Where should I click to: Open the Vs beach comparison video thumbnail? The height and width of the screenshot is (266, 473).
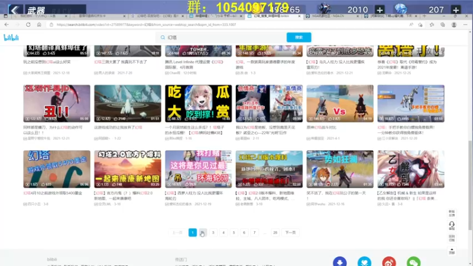(340, 103)
